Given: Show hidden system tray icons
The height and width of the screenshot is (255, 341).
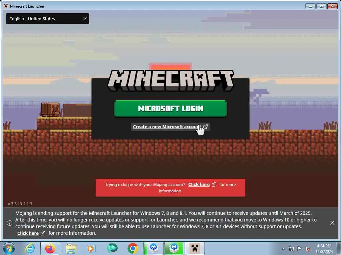Looking at the screenshot, I should (283, 249).
